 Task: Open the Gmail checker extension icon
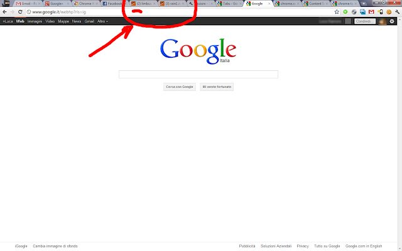pyautogui.click(x=371, y=12)
